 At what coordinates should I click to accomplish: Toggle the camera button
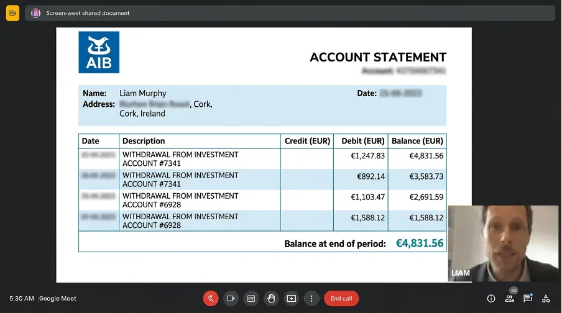(x=231, y=298)
